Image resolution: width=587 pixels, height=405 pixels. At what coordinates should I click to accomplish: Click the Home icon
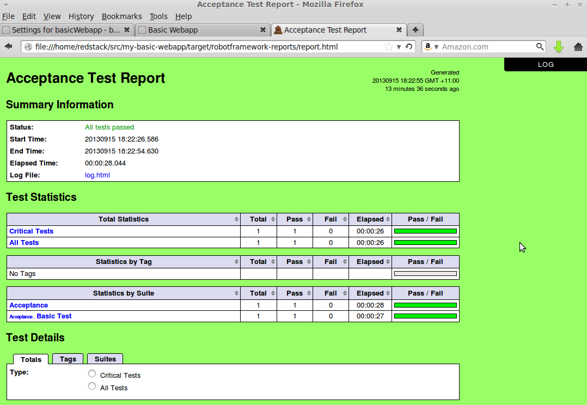pyautogui.click(x=578, y=47)
